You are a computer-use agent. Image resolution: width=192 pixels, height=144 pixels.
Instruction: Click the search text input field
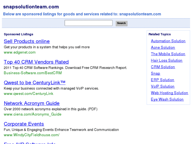click(x=88, y=23)
